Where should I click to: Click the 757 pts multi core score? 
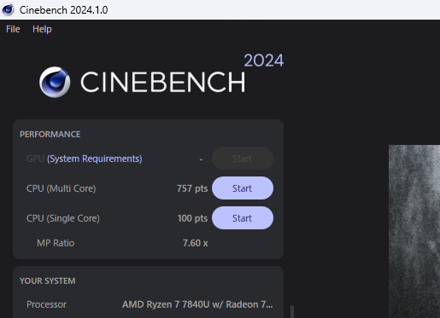pyautogui.click(x=192, y=188)
